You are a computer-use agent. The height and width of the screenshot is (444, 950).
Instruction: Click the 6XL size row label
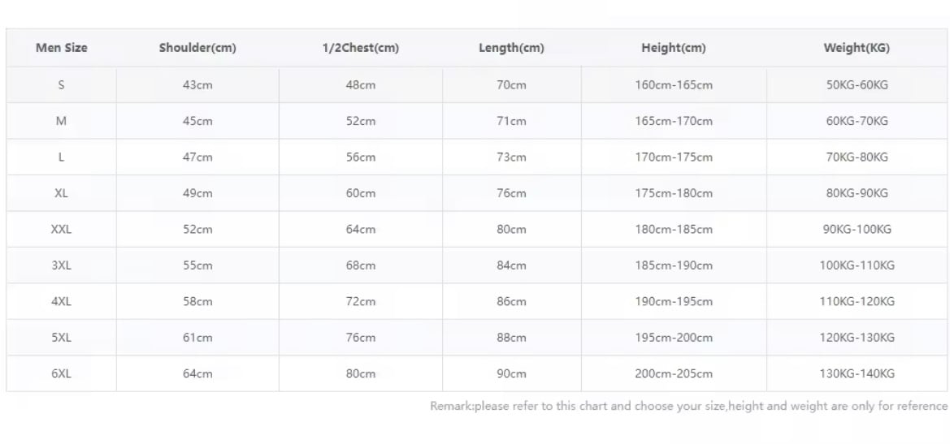pos(61,374)
